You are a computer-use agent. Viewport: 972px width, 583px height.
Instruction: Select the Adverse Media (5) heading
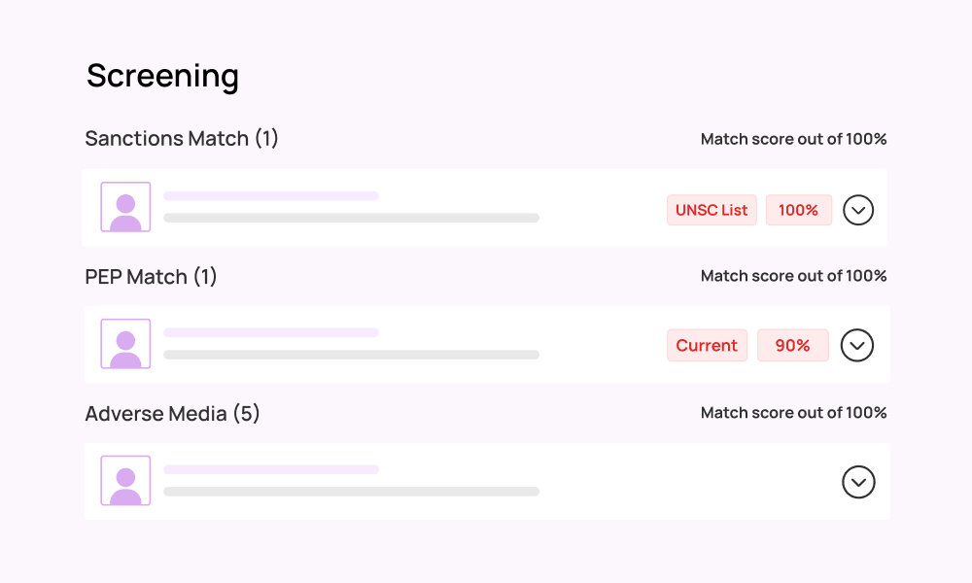coord(172,413)
